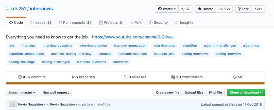The width and height of the screenshot is (274, 110).
Task: Open the YouTube channel URL link
Action: [x=134, y=37]
